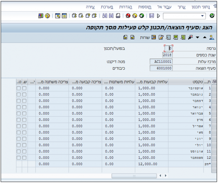Tick the ש. checkbox in the פברואר row
The width and height of the screenshot is (218, 183).
pyautogui.click(x=24, y=113)
